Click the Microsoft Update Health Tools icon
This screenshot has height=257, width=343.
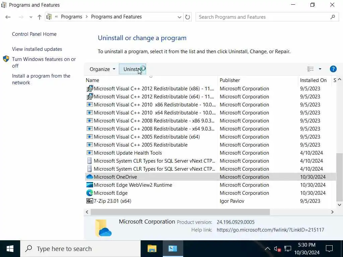click(90, 153)
